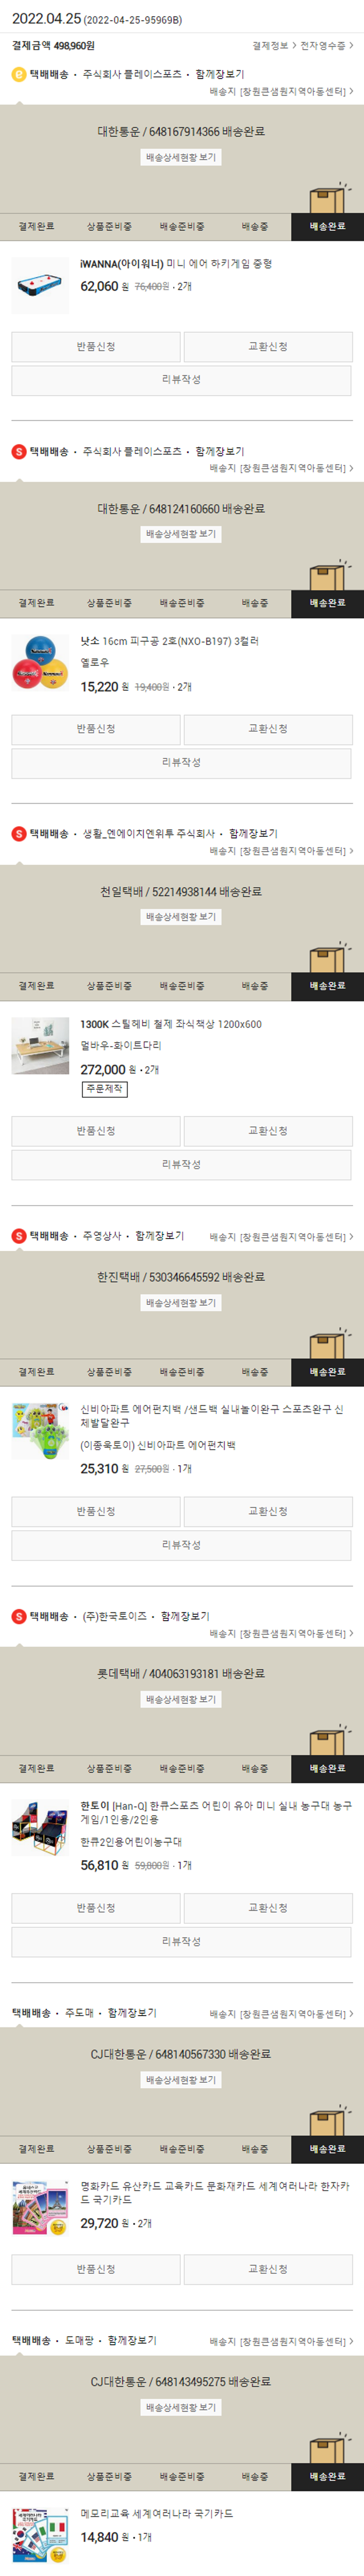The height and width of the screenshot is (2576, 364).
Task: Expand the 배송지 창원큰샘원지역아동센터 link beside 주영상사
Action: pos(281,1237)
